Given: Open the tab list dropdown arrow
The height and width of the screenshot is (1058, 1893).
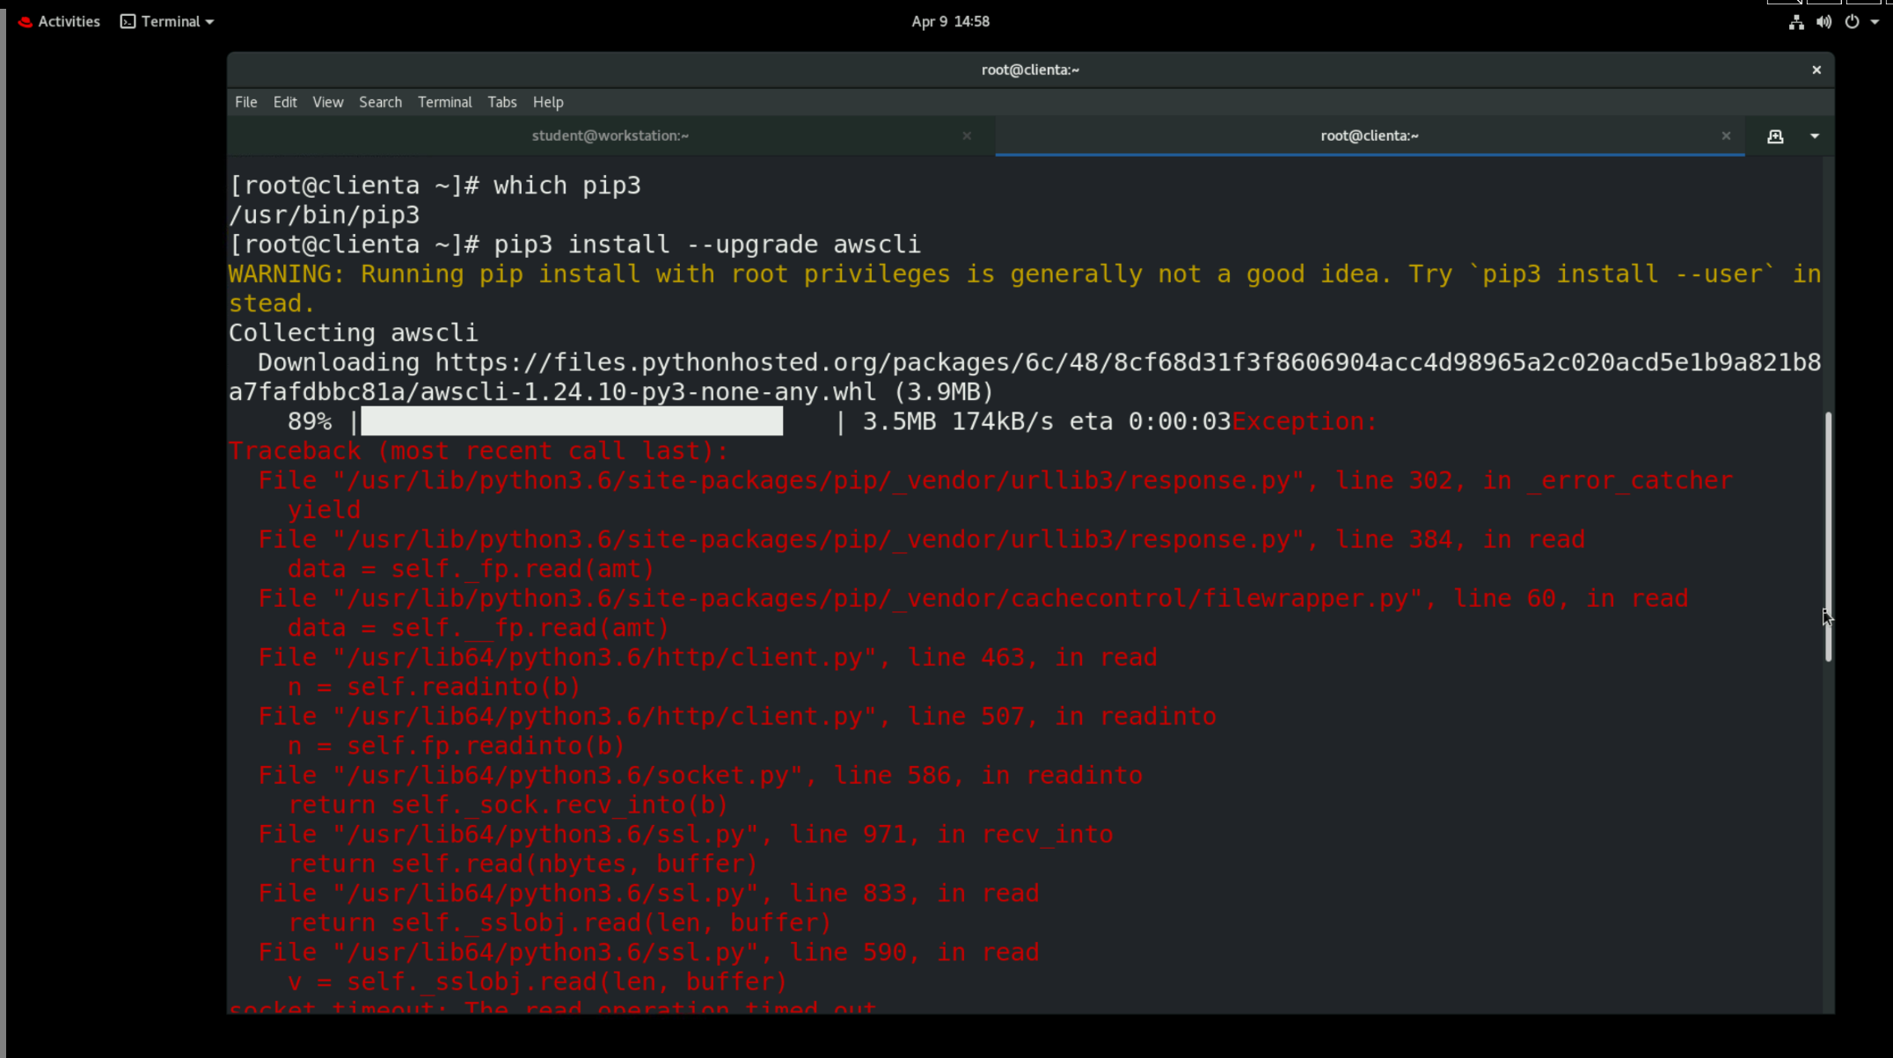Looking at the screenshot, I should (1814, 136).
